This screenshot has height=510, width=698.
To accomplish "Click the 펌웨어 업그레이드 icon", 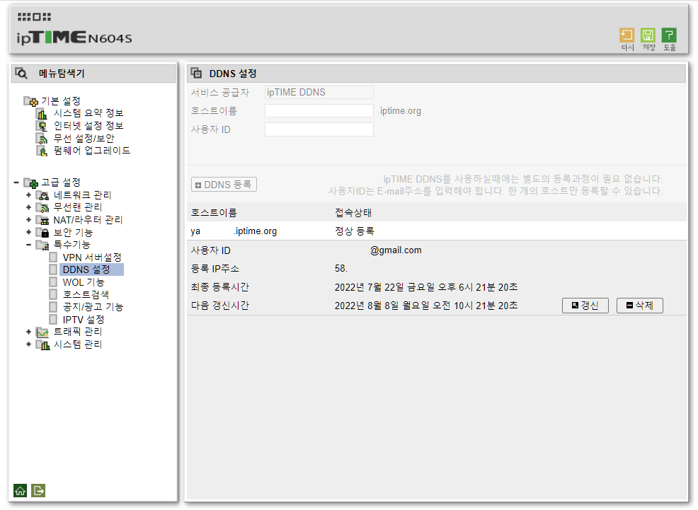I will pos(41,151).
